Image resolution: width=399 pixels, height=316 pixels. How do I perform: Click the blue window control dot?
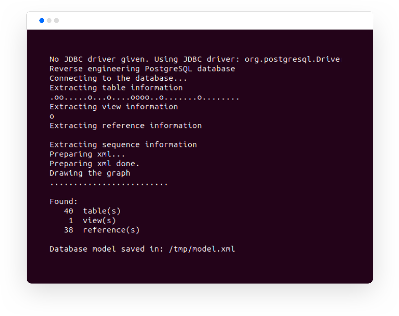[42, 20]
